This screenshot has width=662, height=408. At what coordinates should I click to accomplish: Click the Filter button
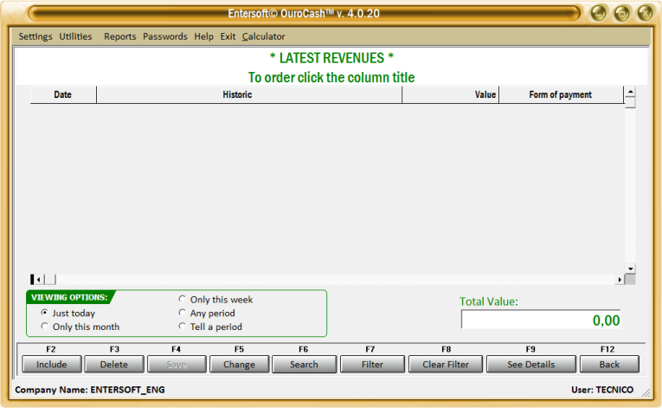click(x=372, y=364)
